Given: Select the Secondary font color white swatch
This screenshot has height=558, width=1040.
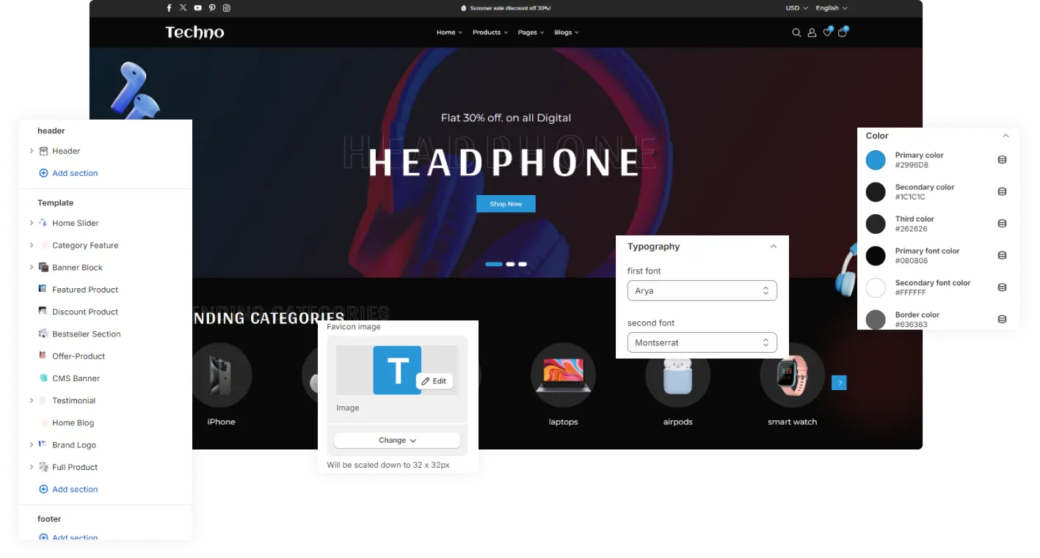Looking at the screenshot, I should pyautogui.click(x=876, y=287).
